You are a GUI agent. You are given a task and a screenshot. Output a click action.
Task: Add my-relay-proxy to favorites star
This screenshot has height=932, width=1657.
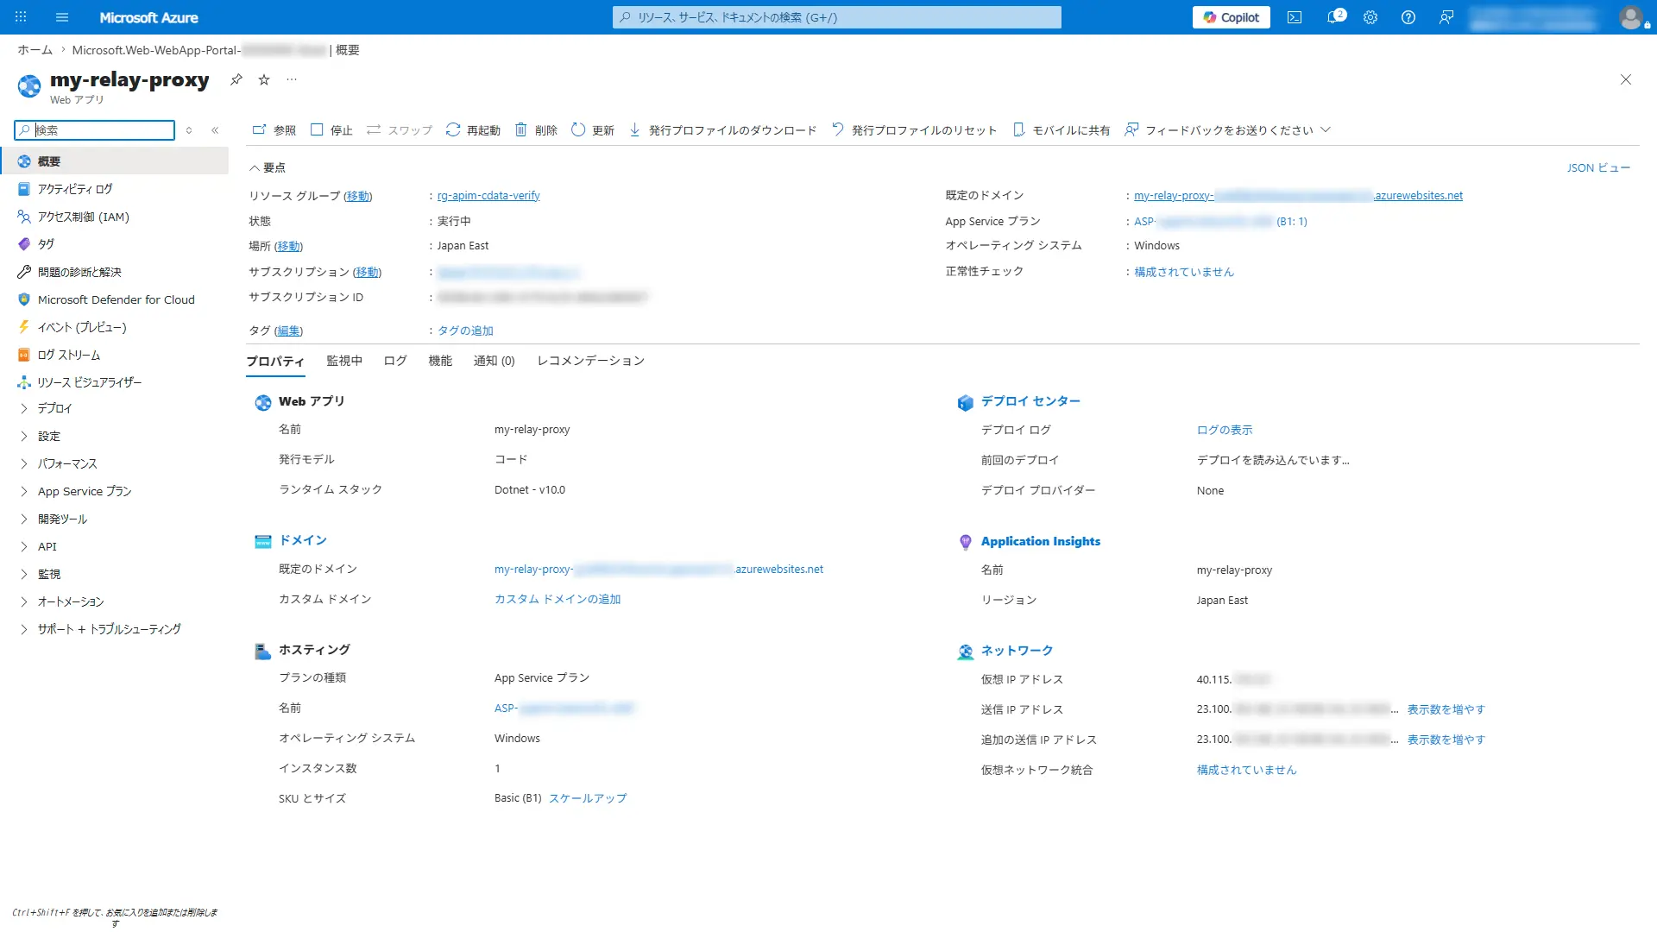(x=264, y=79)
